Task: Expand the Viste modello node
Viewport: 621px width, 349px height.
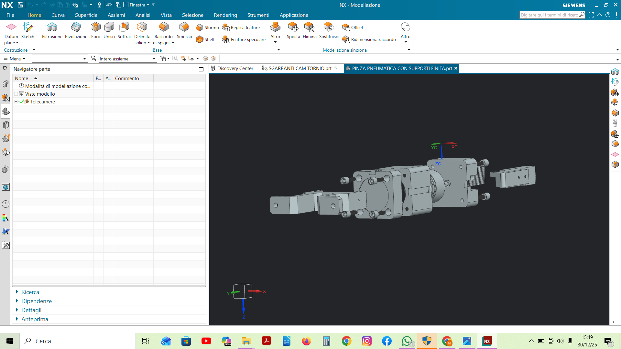Action: 16,94
